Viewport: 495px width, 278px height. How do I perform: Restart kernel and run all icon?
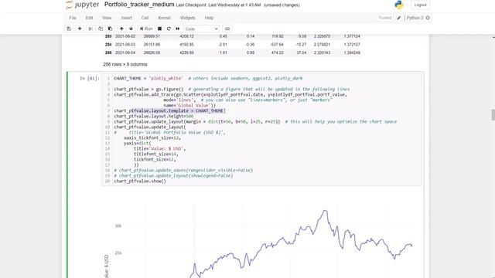pos(178,29)
